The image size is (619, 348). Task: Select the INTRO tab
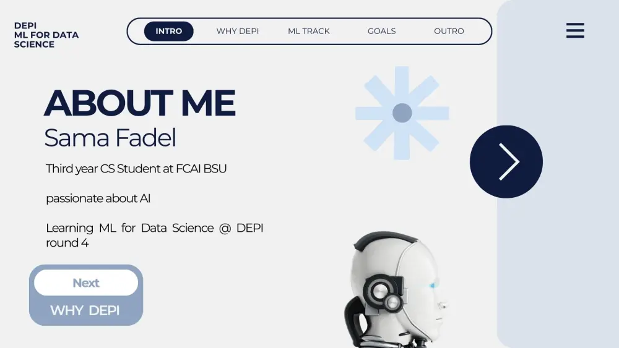tap(168, 31)
